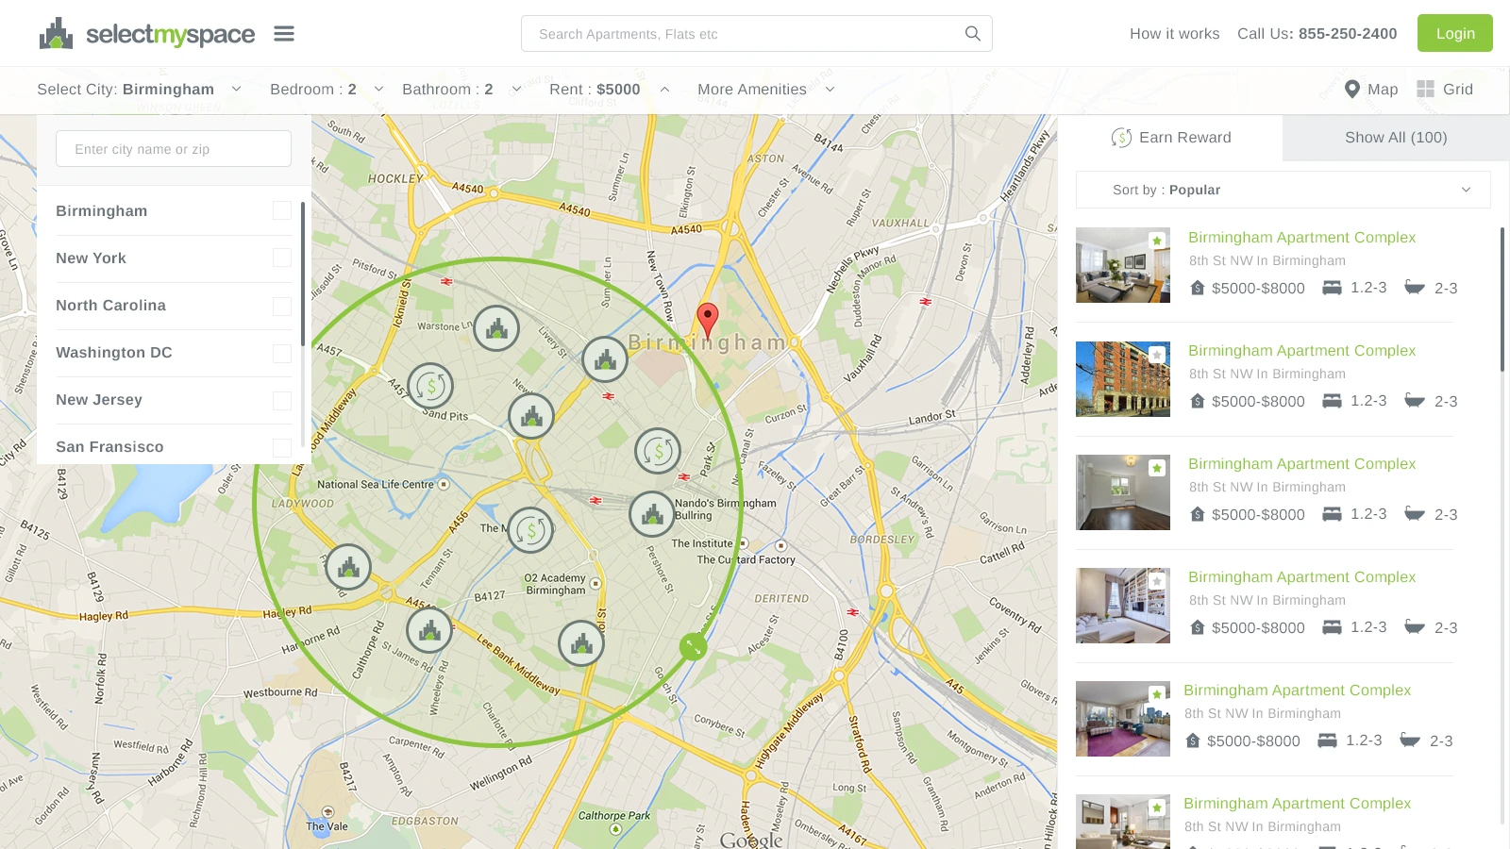Check the San Fransisco checkbox
This screenshot has height=849, width=1510.
click(x=282, y=448)
